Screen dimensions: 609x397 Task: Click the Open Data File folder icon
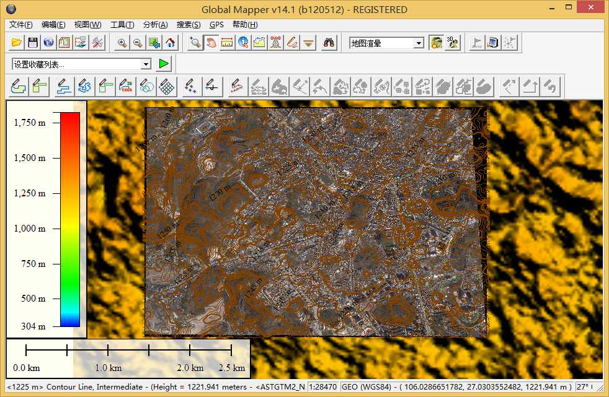(x=17, y=43)
